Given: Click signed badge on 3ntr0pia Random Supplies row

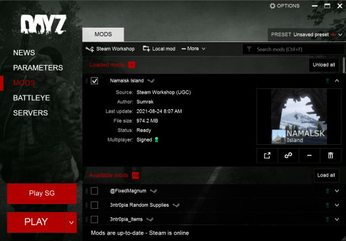Looking at the screenshot, I should tap(328, 205).
